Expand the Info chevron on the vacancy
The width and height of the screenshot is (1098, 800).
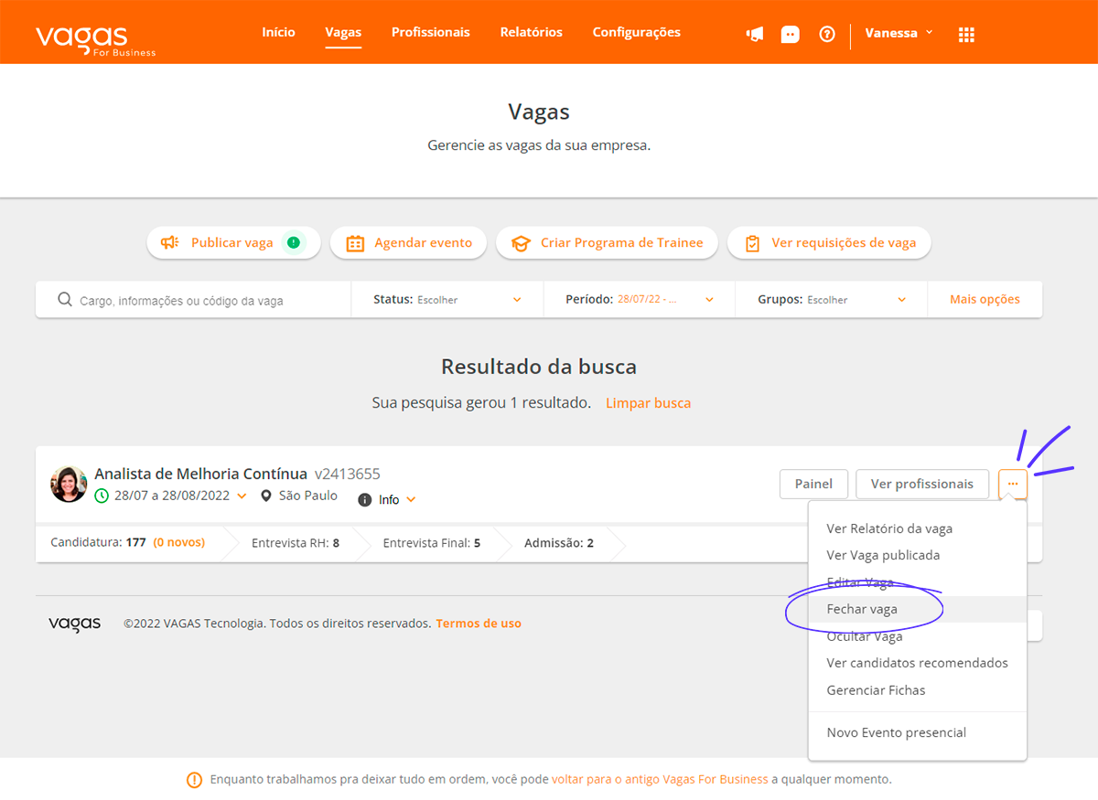411,500
